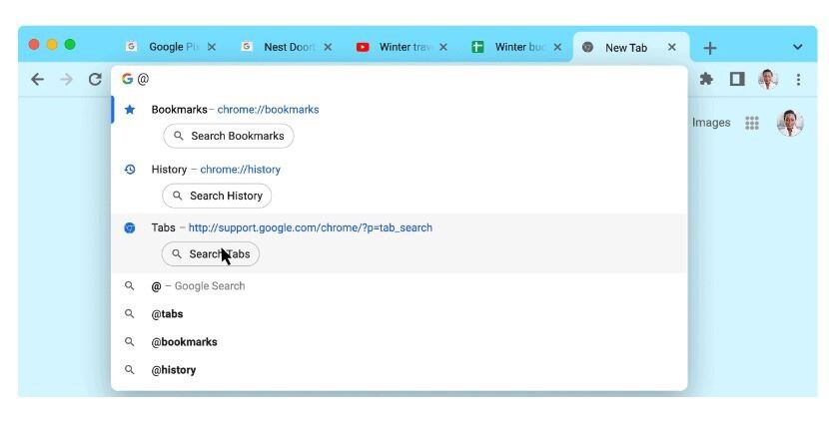829x422 pixels.
Task: Open a new tab with plus button
Action: [710, 47]
